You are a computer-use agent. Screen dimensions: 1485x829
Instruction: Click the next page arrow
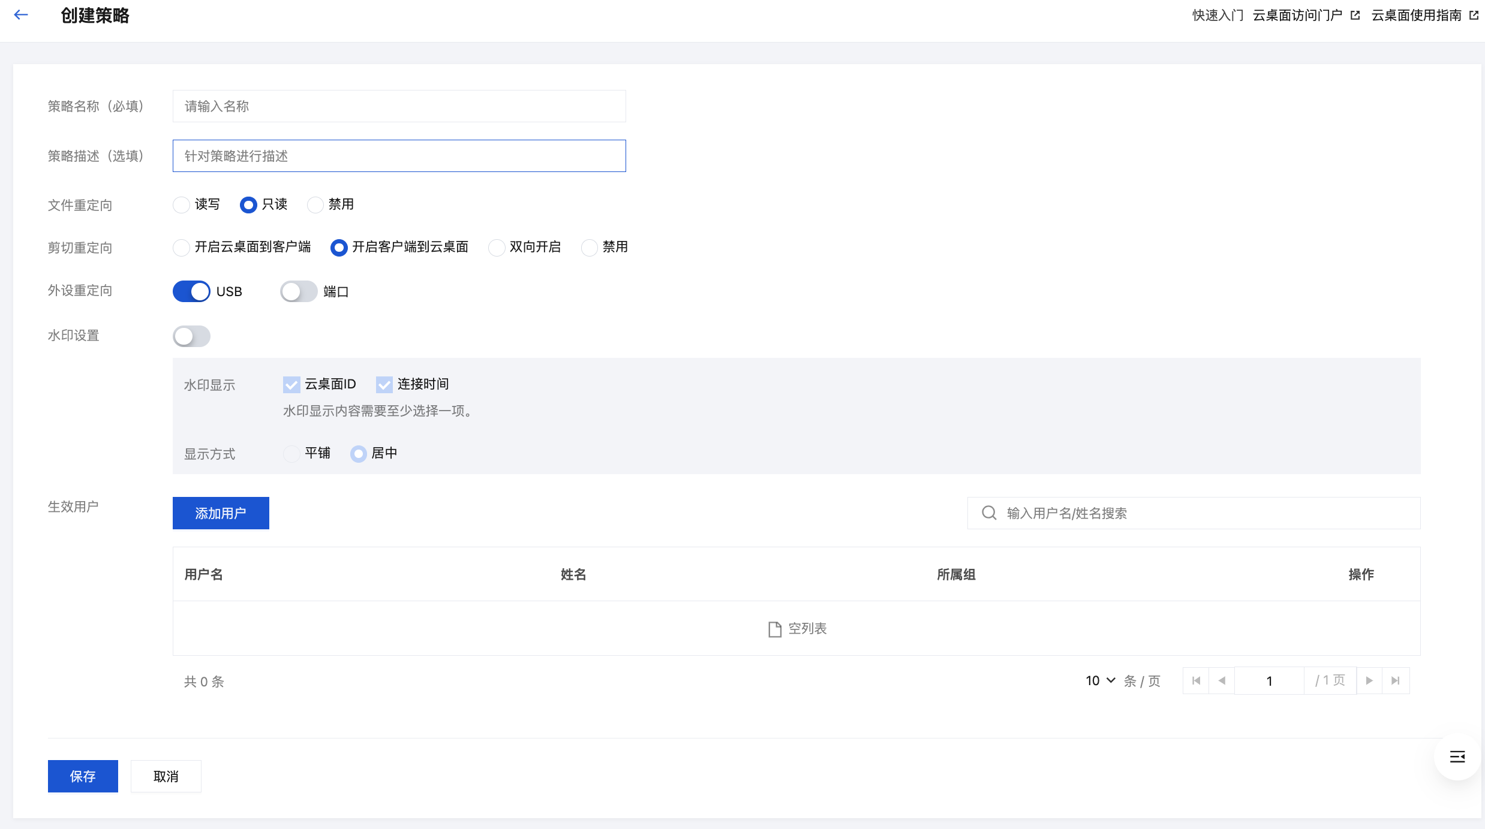pyautogui.click(x=1369, y=681)
